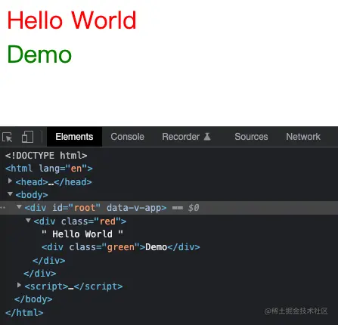Select the " Hello World " text node
The image size is (338, 325).
click(x=82, y=234)
